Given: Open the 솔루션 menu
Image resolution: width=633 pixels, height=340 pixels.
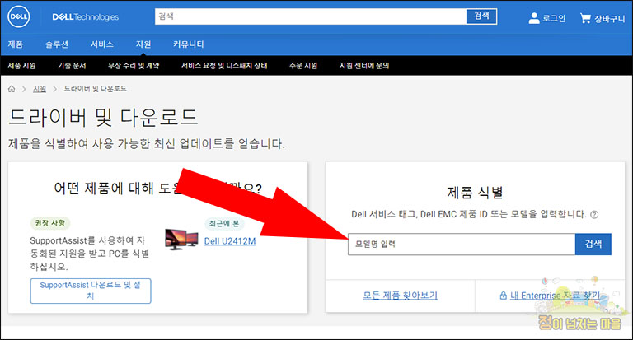Looking at the screenshot, I should (57, 44).
